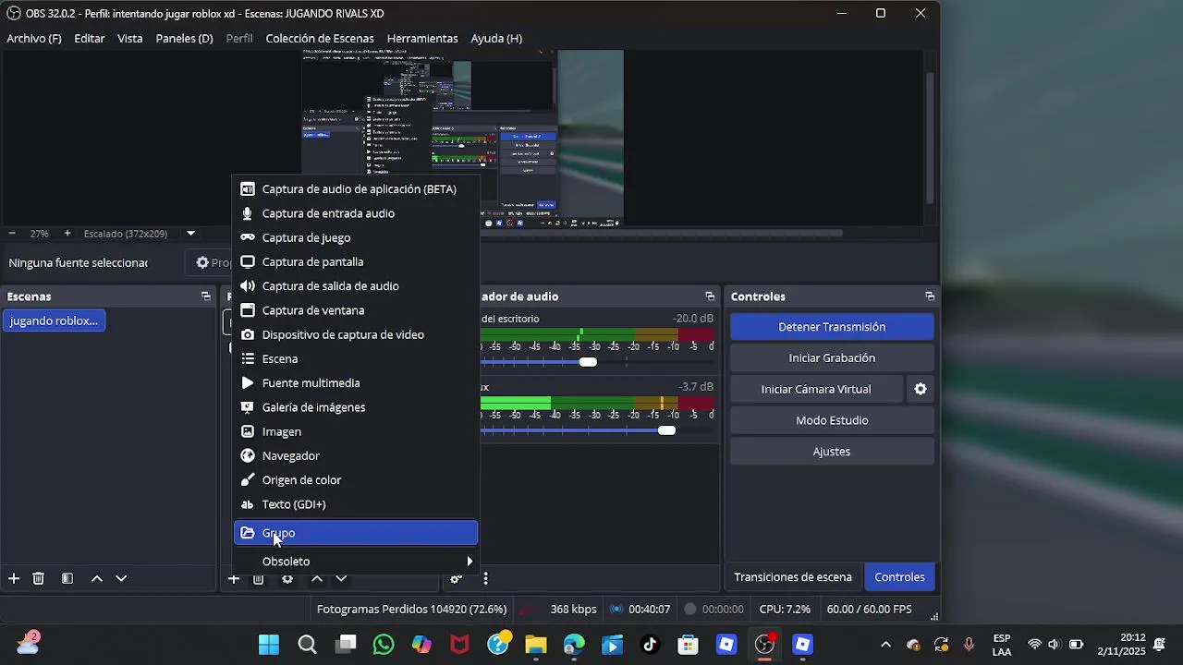Undock the Controles panel
This screenshot has height=665, width=1183.
930,296
